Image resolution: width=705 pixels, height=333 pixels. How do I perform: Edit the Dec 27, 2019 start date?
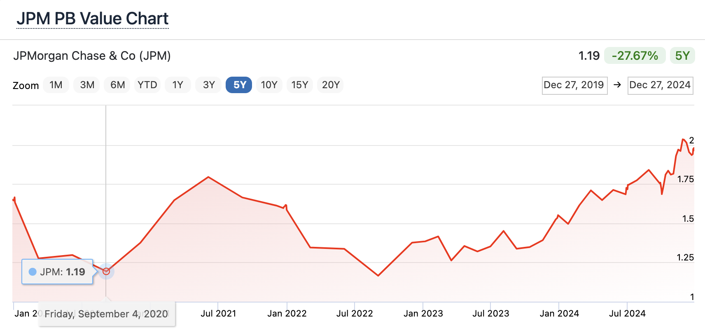point(574,85)
